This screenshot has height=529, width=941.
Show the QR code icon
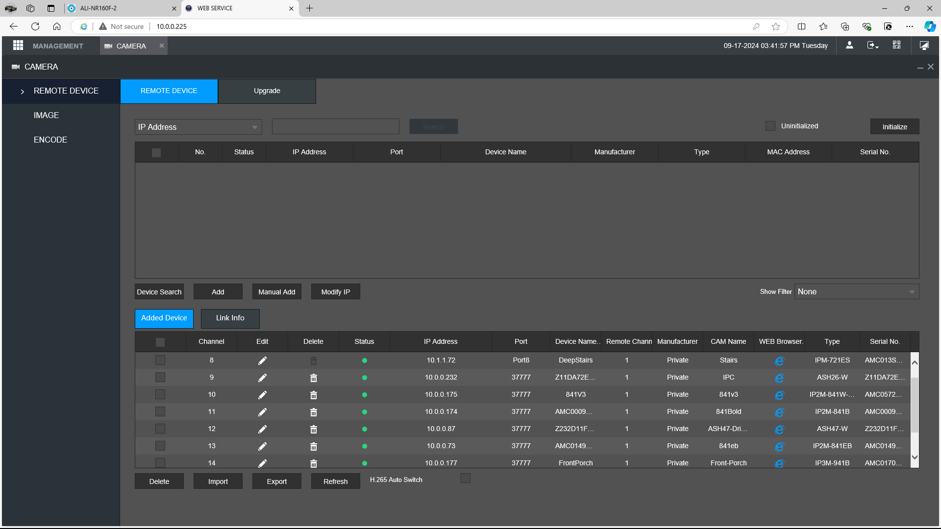click(x=896, y=45)
